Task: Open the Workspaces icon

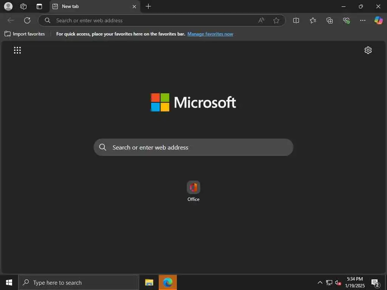Action: point(23,6)
